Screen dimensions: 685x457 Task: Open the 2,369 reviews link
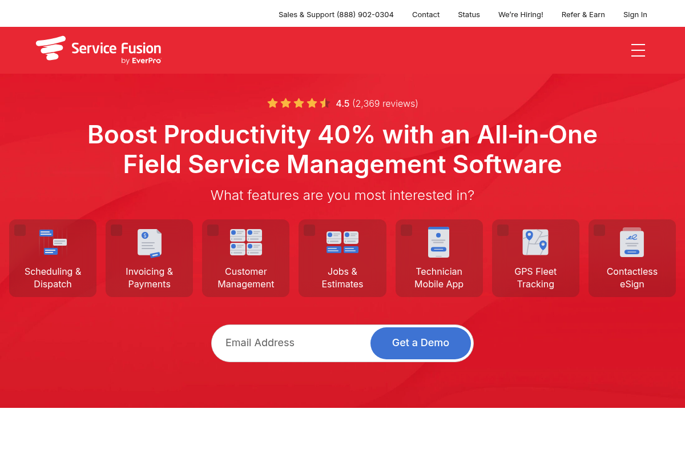tap(385, 103)
